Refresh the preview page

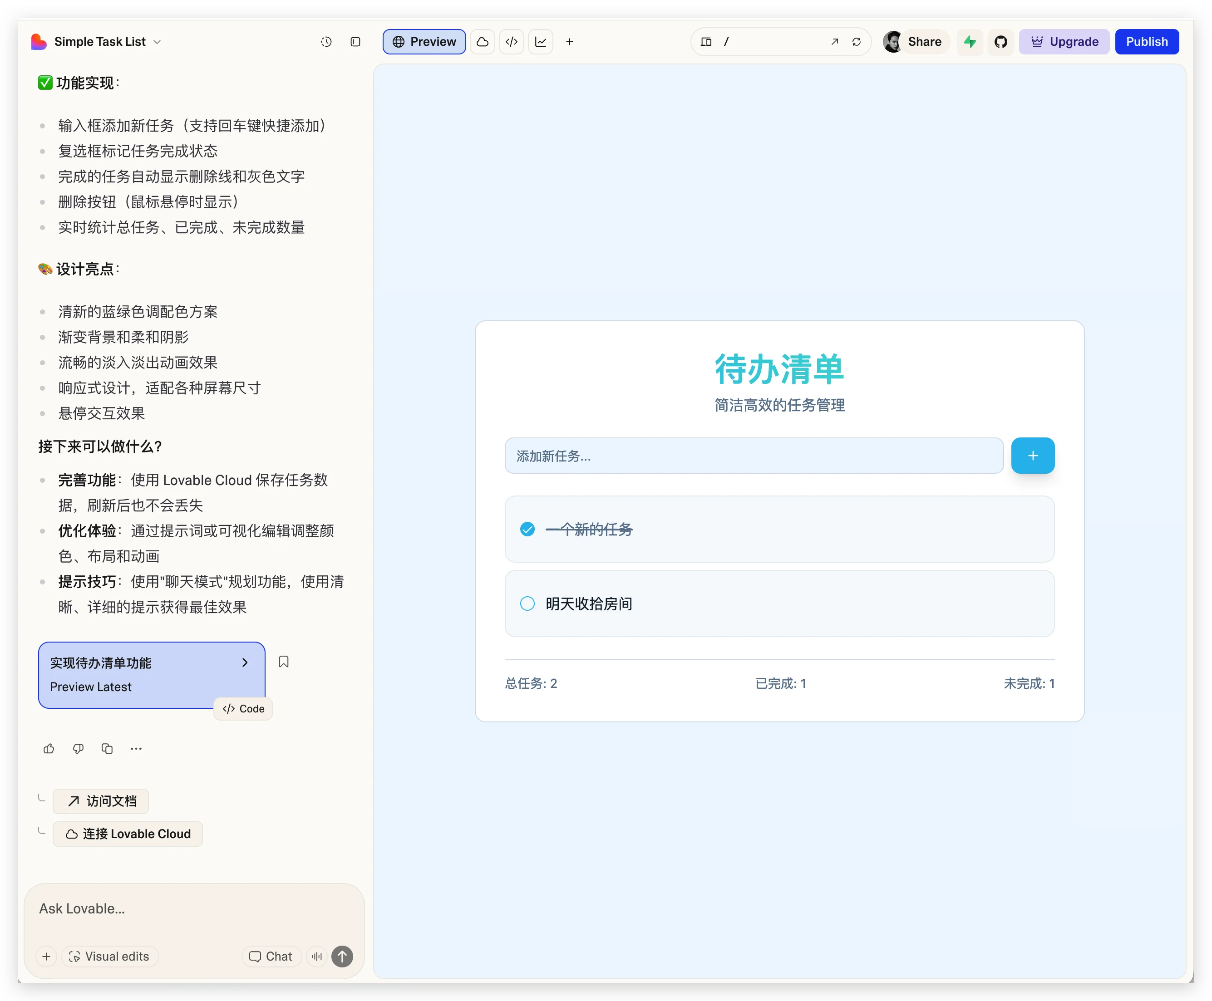click(x=856, y=41)
